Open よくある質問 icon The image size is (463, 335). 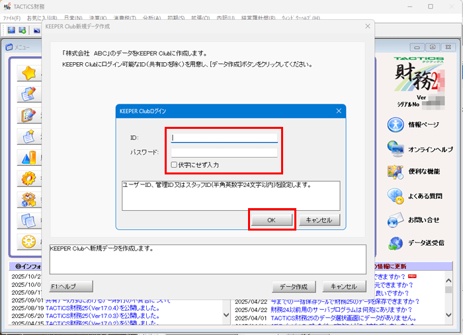pyautogui.click(x=396, y=196)
